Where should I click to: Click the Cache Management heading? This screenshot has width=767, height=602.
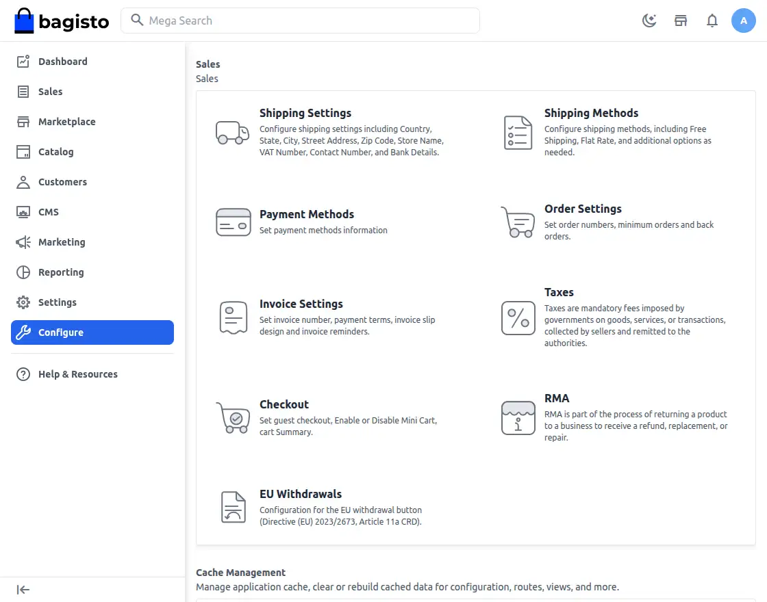240,572
